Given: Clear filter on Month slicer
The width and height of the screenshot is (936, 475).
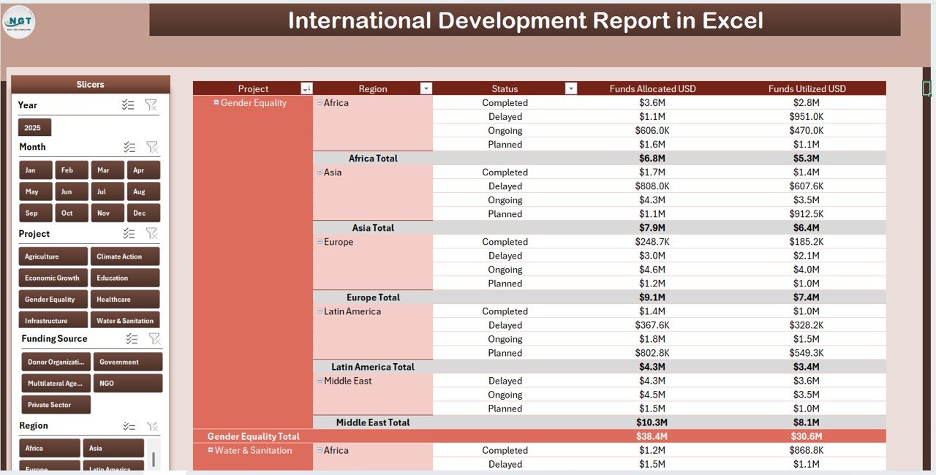Looking at the screenshot, I should click(x=152, y=147).
